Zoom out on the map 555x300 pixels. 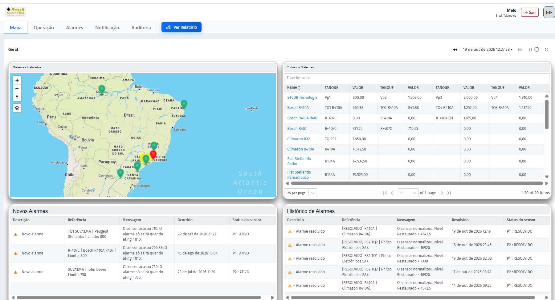[x=17, y=89]
